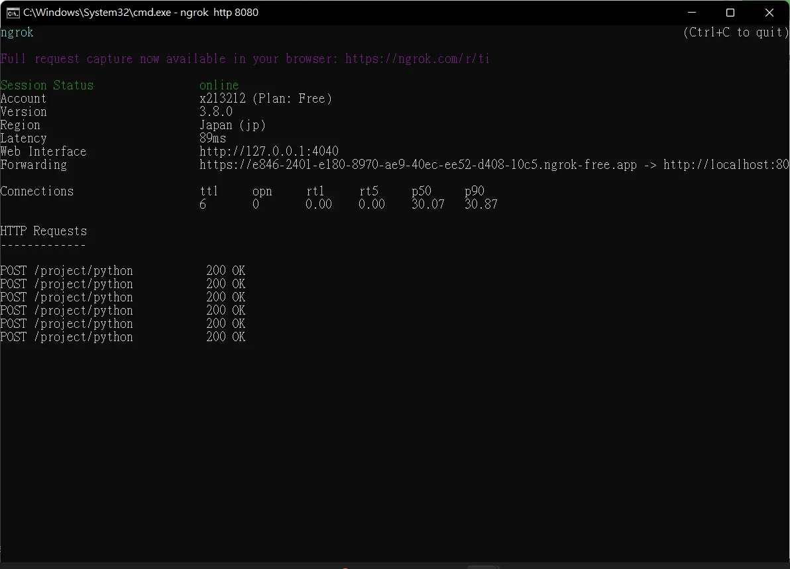This screenshot has height=569, width=790.
Task: Select the 'rt1' column header
Action: [315, 191]
